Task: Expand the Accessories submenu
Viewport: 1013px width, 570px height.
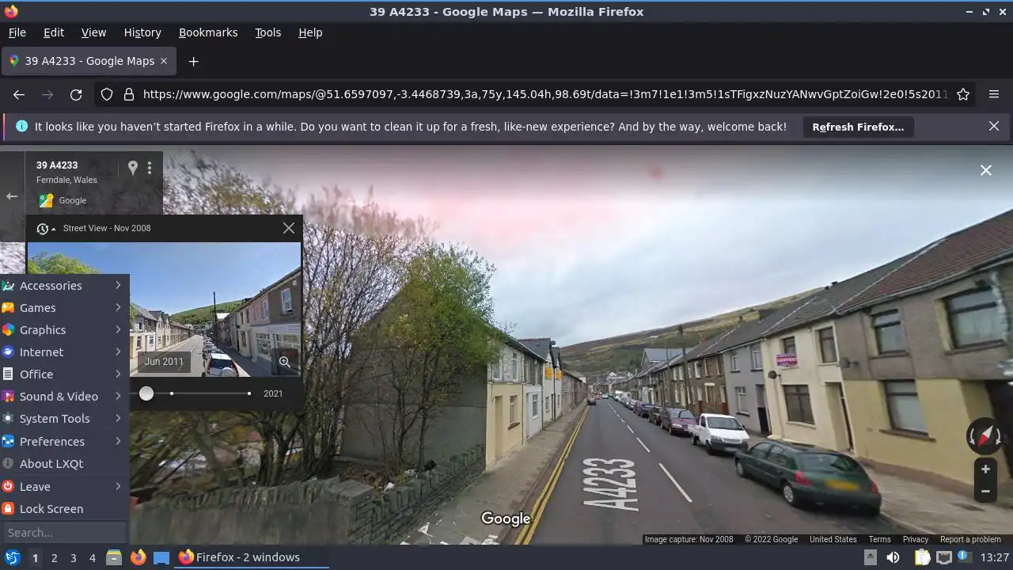Action: tap(64, 286)
